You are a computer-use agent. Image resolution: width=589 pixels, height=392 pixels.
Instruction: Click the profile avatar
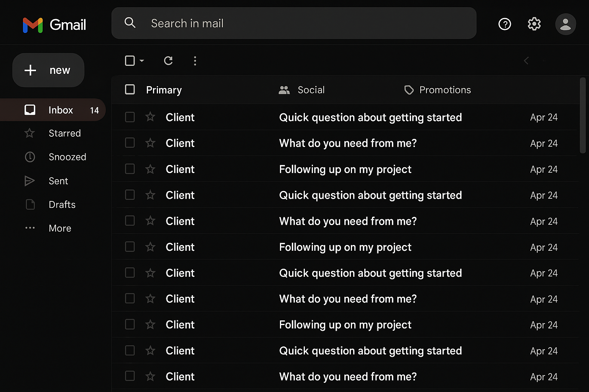tap(565, 24)
